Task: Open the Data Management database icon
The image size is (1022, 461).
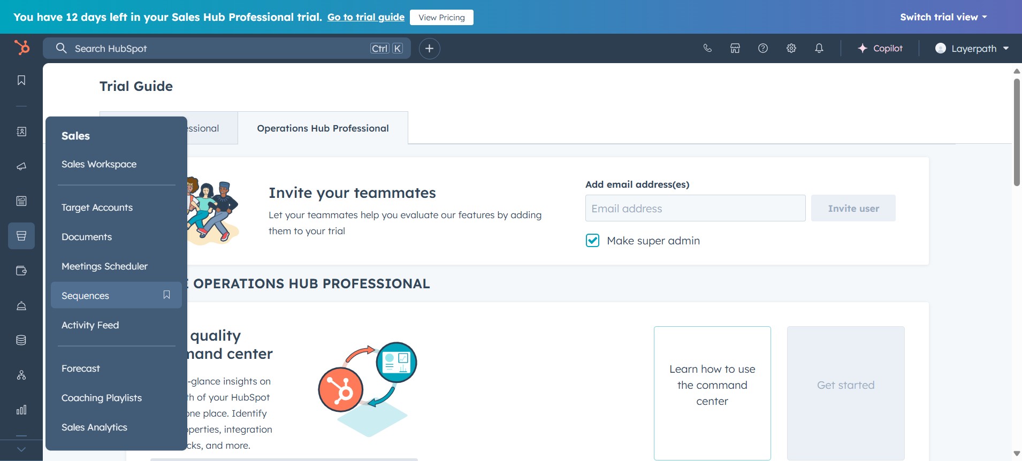Action: pos(21,340)
